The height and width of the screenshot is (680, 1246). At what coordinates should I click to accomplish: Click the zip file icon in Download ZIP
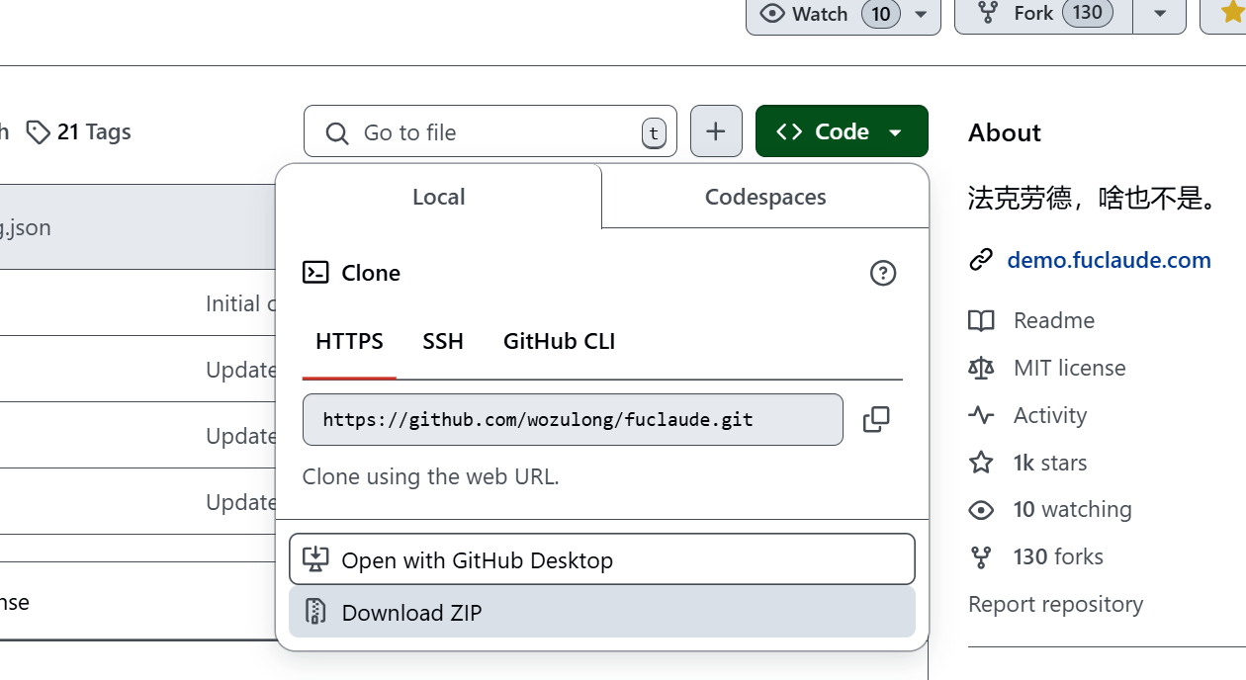315,612
